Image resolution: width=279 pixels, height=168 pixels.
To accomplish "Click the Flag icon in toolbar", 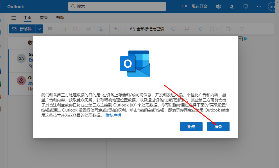I will point(187,29).
